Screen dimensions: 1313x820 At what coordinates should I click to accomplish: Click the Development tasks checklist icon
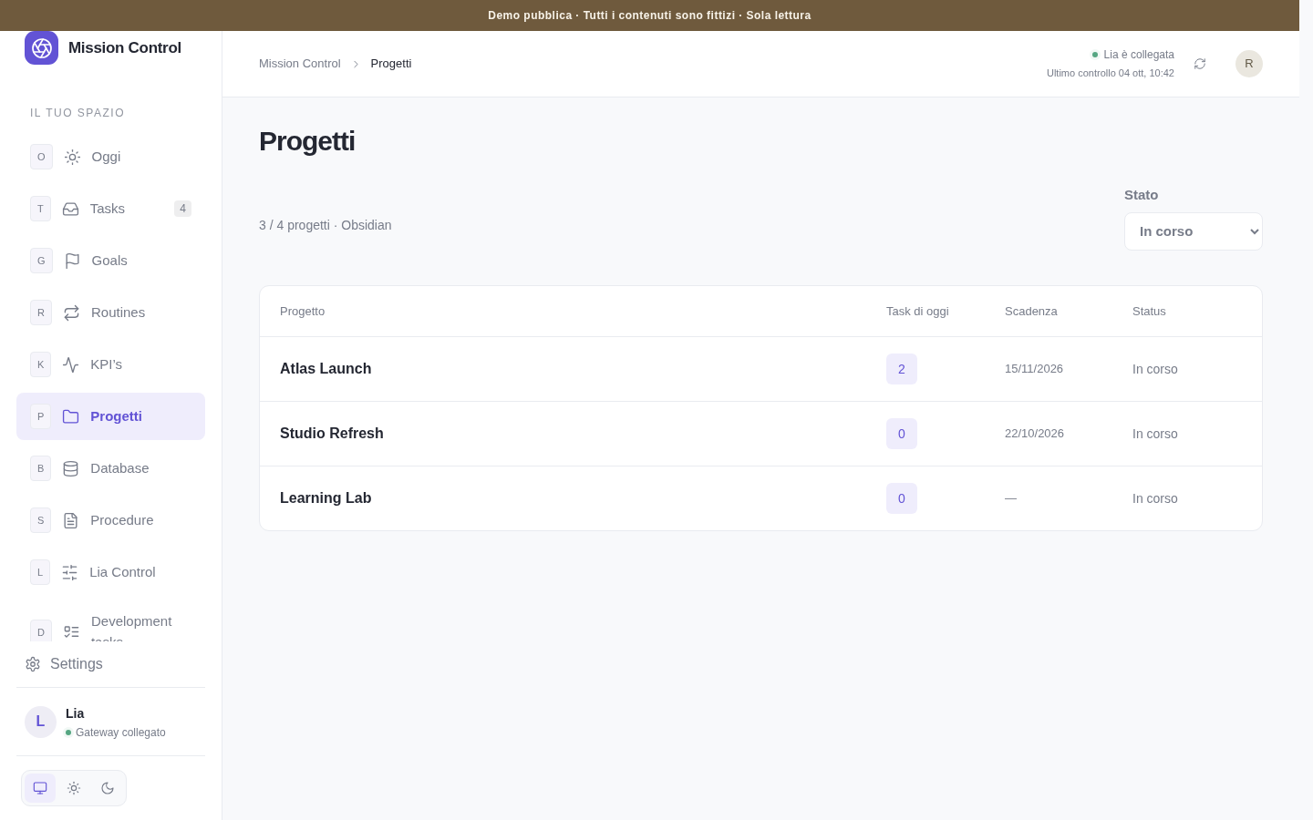click(x=71, y=631)
